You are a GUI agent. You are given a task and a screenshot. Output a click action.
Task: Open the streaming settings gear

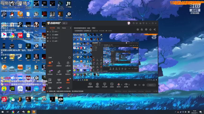(144, 85)
